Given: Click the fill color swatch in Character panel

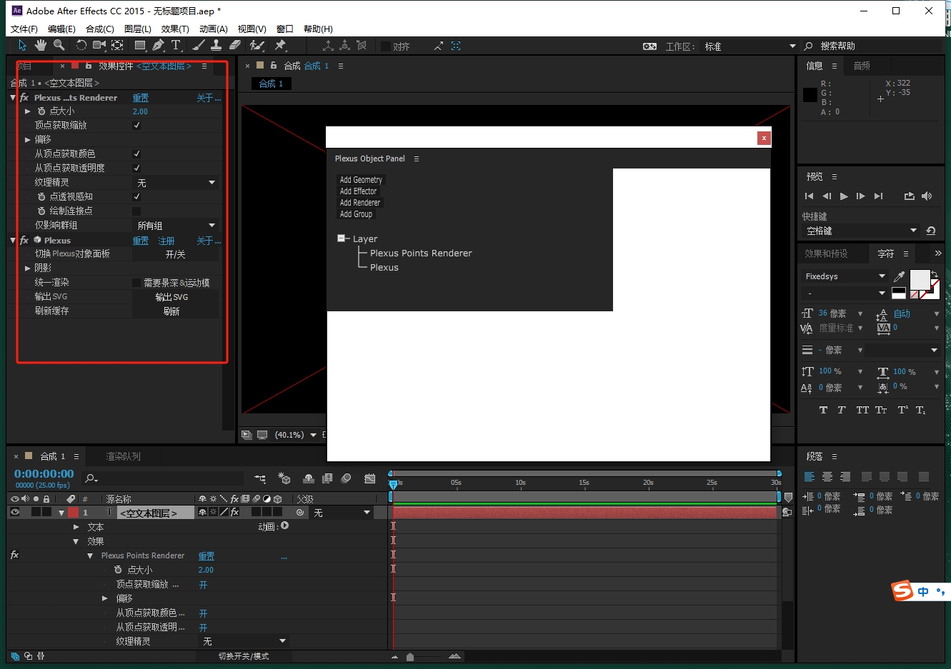Looking at the screenshot, I should coord(920,279).
